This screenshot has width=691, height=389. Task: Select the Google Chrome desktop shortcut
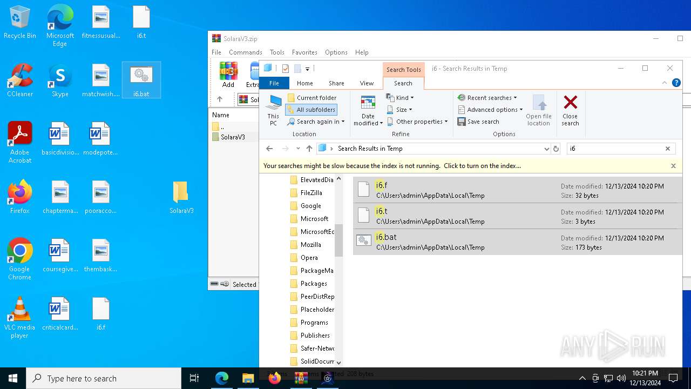(x=20, y=259)
